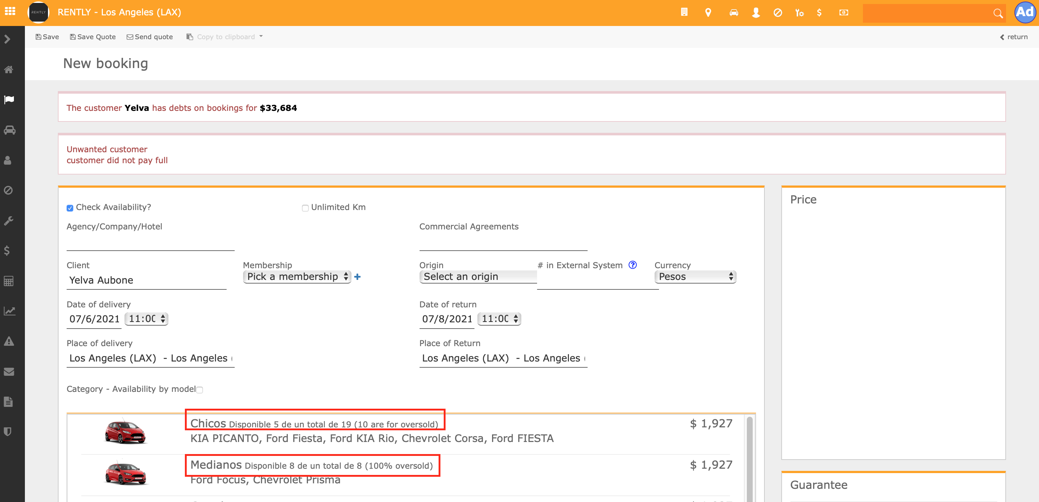Click the return date field 07/8/2021

(x=447, y=319)
